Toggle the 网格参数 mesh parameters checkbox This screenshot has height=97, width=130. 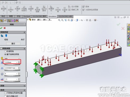(x=1, y=48)
